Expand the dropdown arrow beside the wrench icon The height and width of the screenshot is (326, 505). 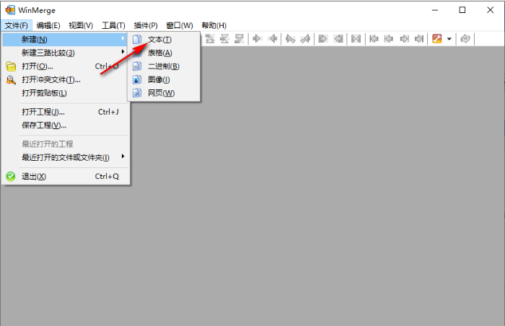(x=449, y=39)
